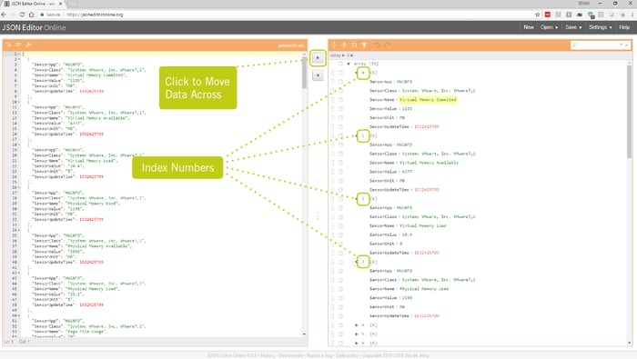The width and height of the screenshot is (637, 359).
Task: Fold the code block at line 34
Action: [19, 230]
